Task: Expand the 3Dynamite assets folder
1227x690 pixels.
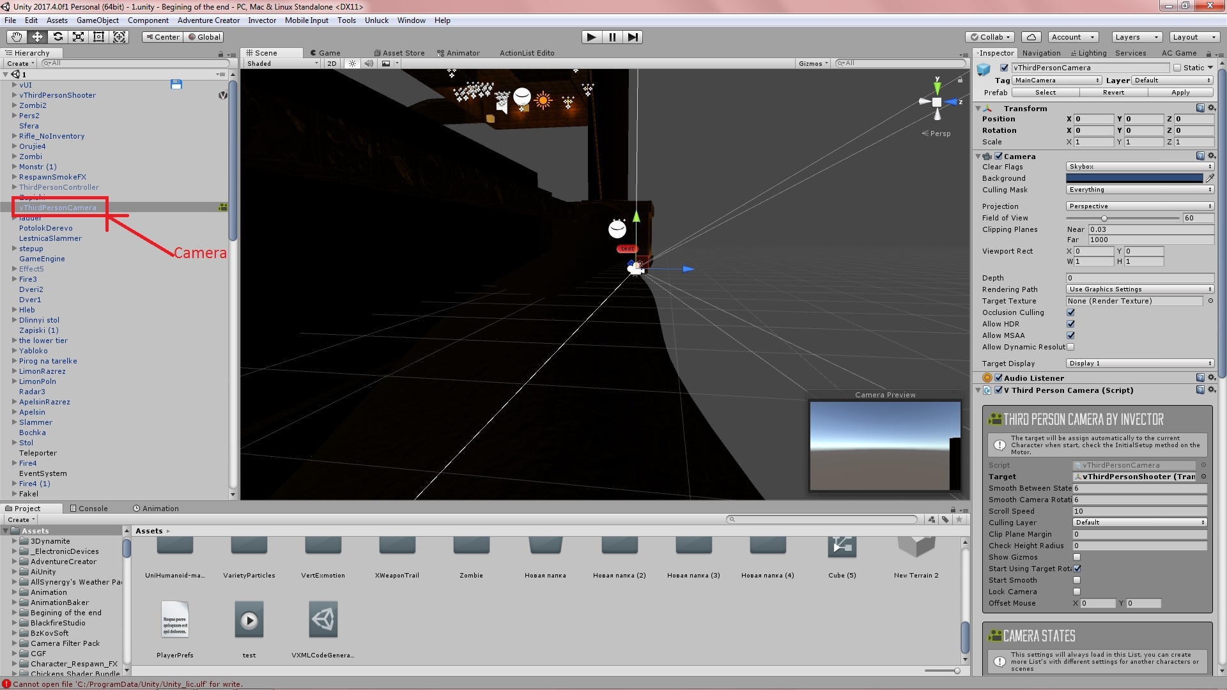Action: [x=14, y=541]
